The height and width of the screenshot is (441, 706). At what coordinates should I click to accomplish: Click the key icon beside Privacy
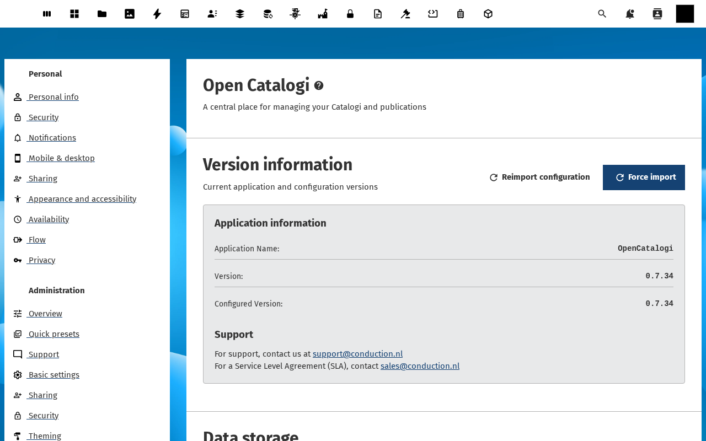tap(18, 260)
